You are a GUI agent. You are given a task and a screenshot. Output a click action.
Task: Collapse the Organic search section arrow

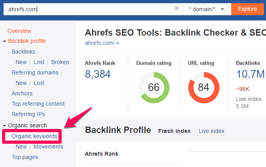click(4, 126)
